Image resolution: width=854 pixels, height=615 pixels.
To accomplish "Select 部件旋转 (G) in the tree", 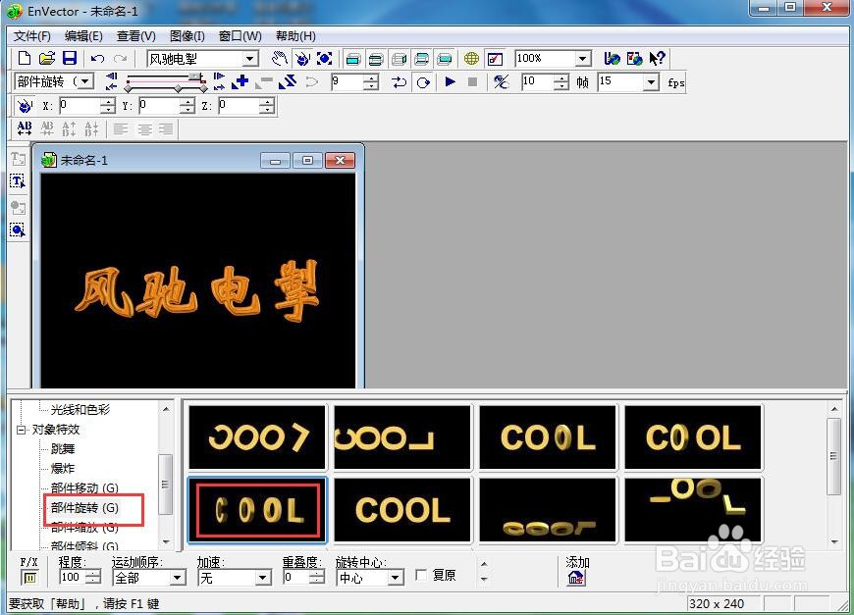I will click(x=84, y=508).
